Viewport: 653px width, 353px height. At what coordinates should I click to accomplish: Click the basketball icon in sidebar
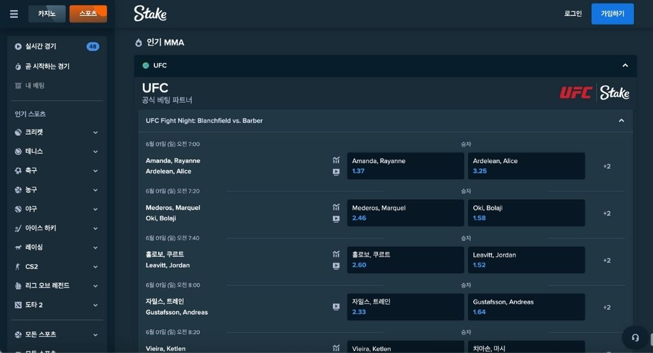click(18, 190)
